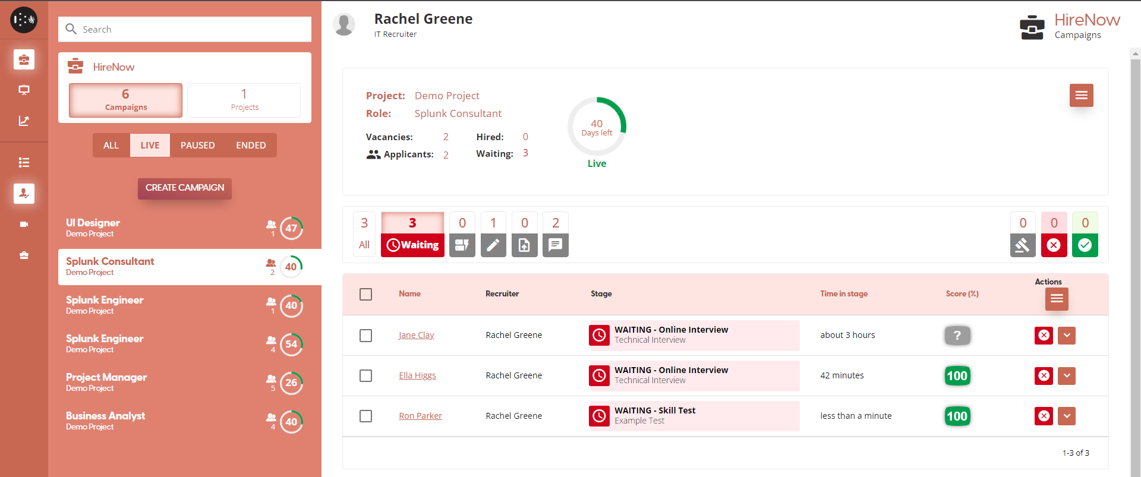
Task: Tick the checkbox for Ella Higgs
Action: [x=366, y=376]
